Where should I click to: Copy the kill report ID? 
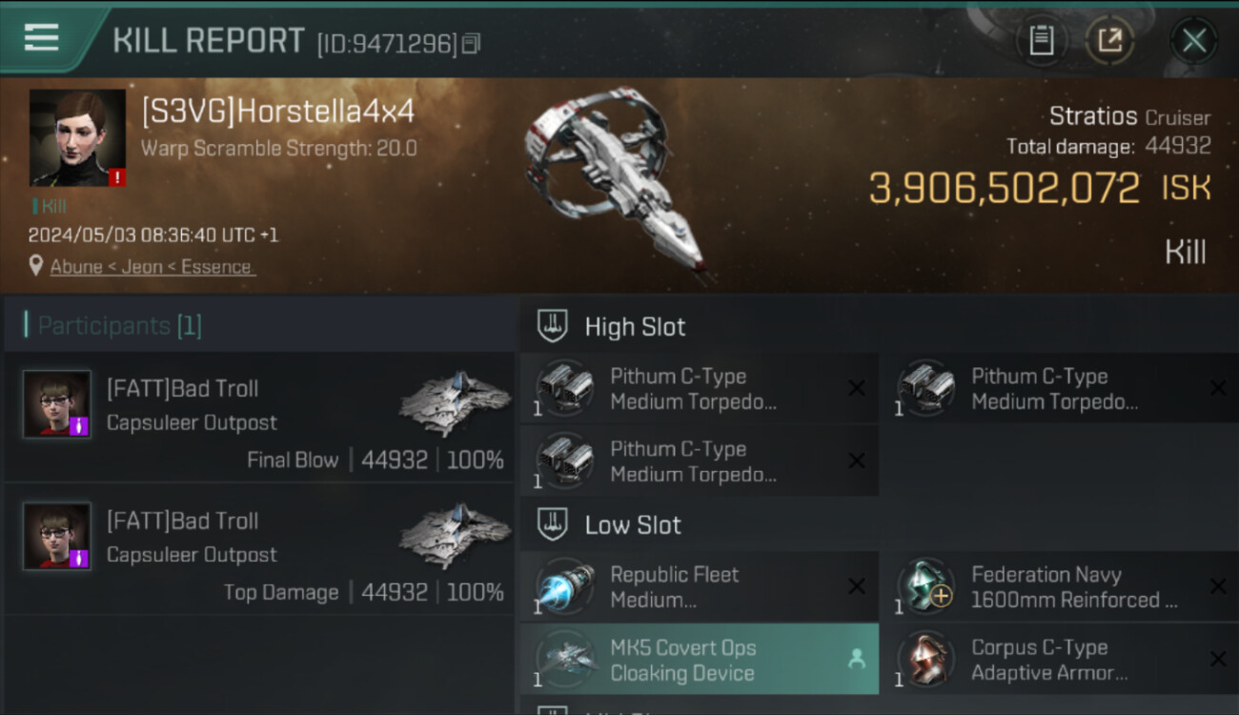tap(472, 43)
